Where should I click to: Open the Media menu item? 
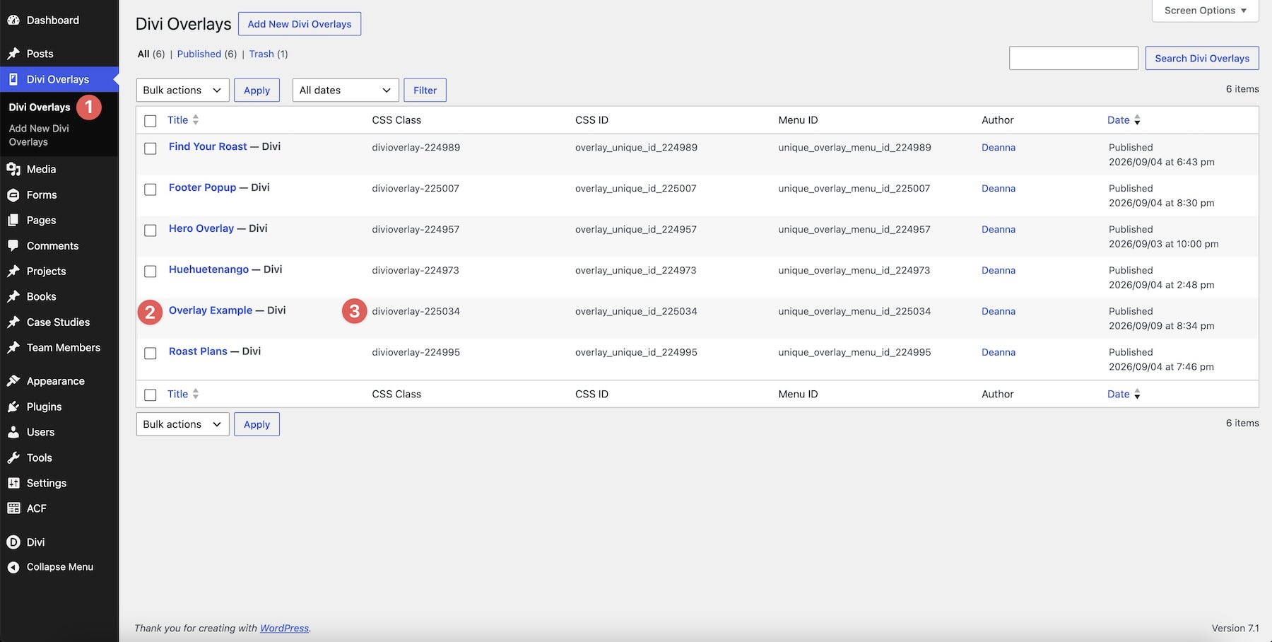41,169
